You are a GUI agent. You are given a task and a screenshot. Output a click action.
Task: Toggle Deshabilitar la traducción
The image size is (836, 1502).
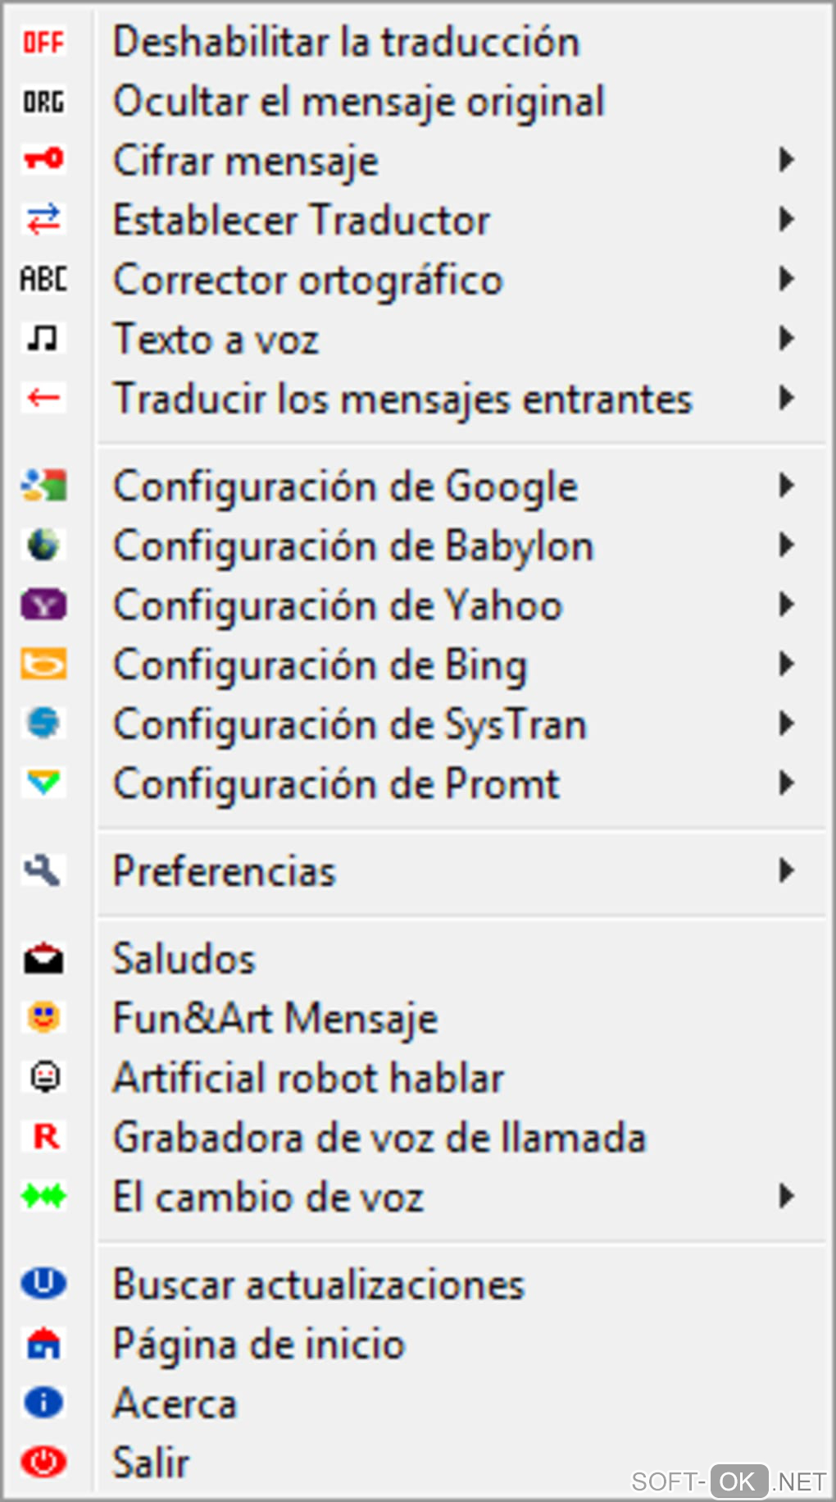pos(346,42)
